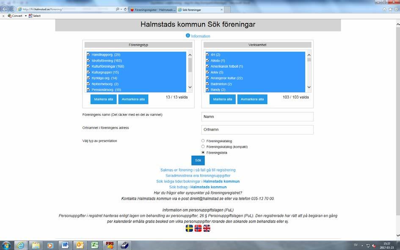The width and height of the screenshot is (400, 250).
Task: Switch to the Sök föreningar tab
Action: click(x=200, y=10)
